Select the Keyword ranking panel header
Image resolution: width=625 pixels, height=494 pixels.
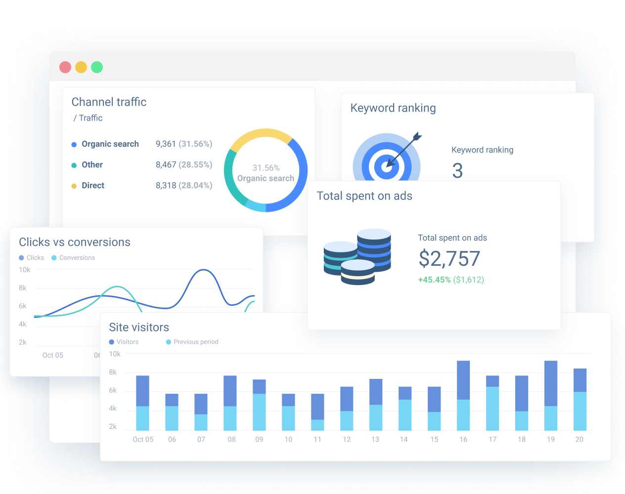tap(393, 108)
